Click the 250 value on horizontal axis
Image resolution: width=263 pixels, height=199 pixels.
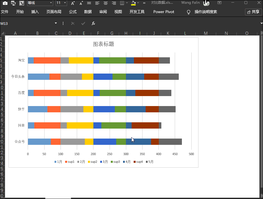click(x=110, y=154)
